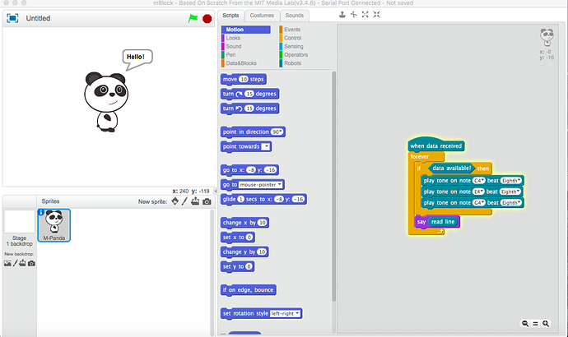Screen dimensions: 568x337
Task: Select the Operators block category
Action: pyautogui.click(x=296, y=54)
